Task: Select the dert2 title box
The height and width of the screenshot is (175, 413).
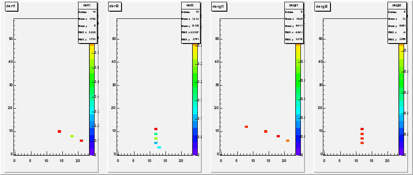Action: pos(115,7)
